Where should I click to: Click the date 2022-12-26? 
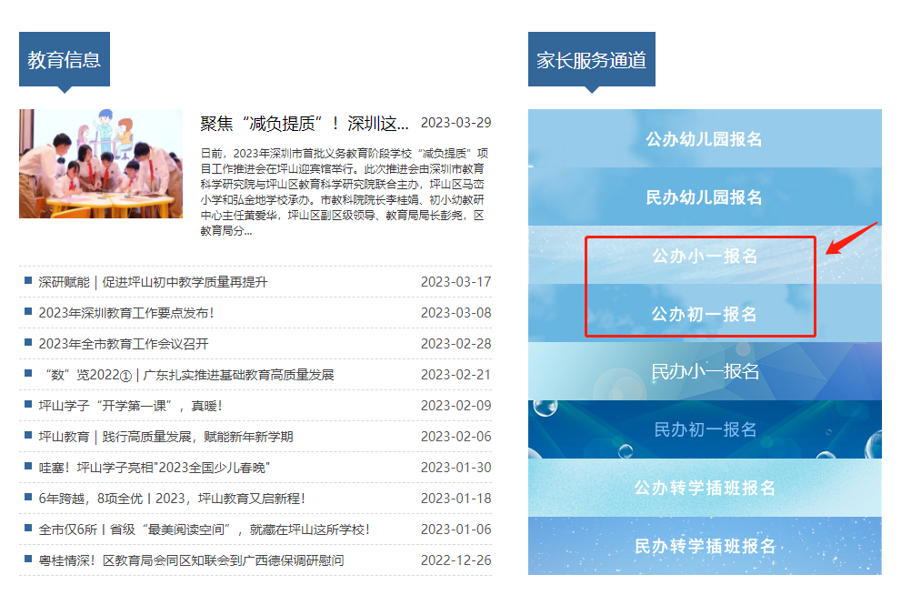(455, 560)
